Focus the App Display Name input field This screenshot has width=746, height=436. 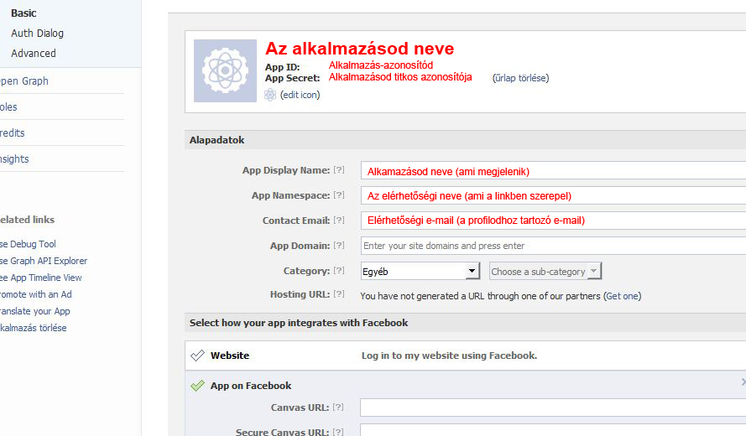tap(553, 170)
